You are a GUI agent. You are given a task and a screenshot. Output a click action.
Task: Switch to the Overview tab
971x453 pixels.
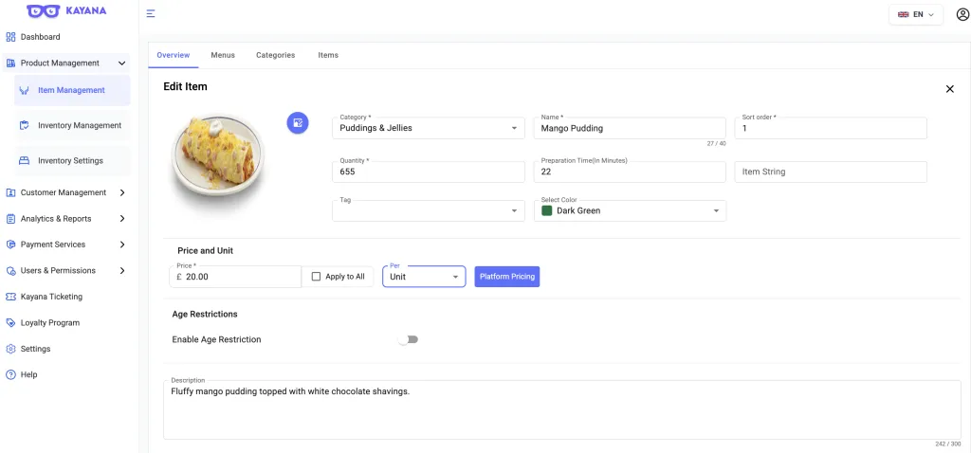tap(174, 55)
